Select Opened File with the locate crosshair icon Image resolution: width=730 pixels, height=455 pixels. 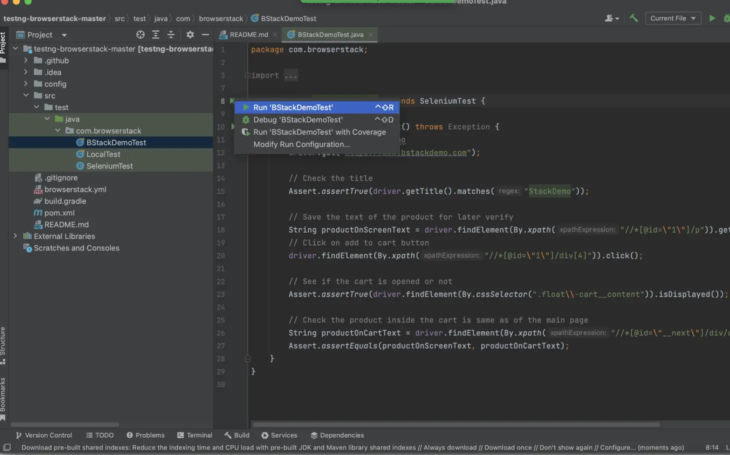pos(140,34)
